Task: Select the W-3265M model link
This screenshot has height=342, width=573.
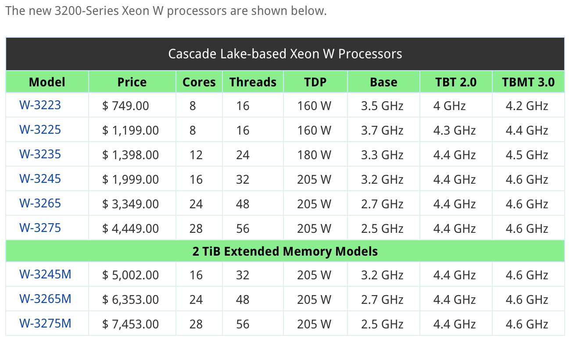Action: 45,299
